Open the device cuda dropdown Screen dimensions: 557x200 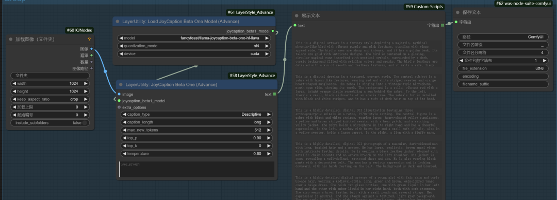click(x=194, y=54)
